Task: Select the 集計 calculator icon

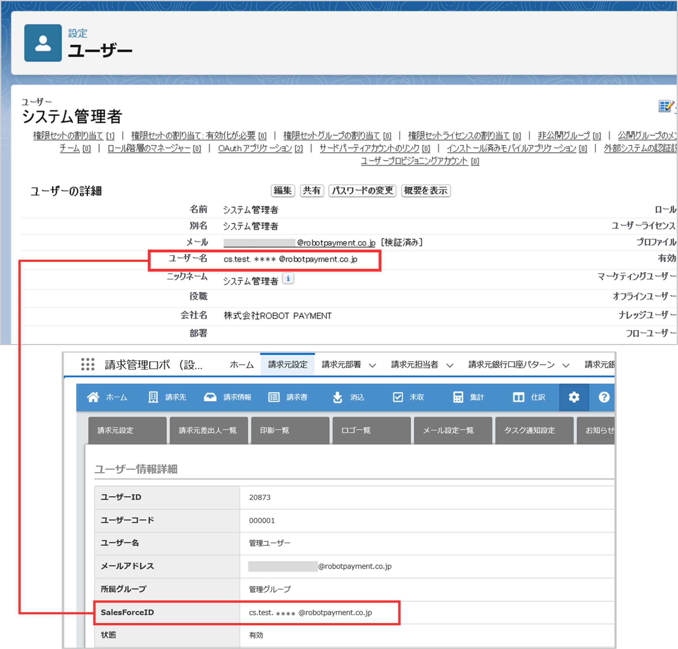Action: pyautogui.click(x=458, y=397)
